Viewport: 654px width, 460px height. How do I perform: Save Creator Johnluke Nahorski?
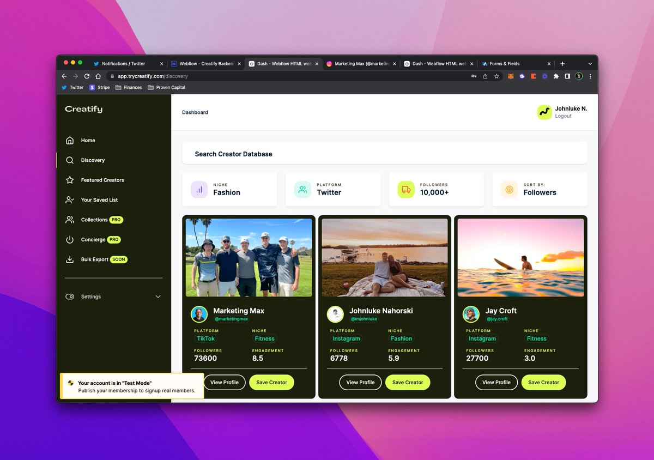click(x=408, y=383)
